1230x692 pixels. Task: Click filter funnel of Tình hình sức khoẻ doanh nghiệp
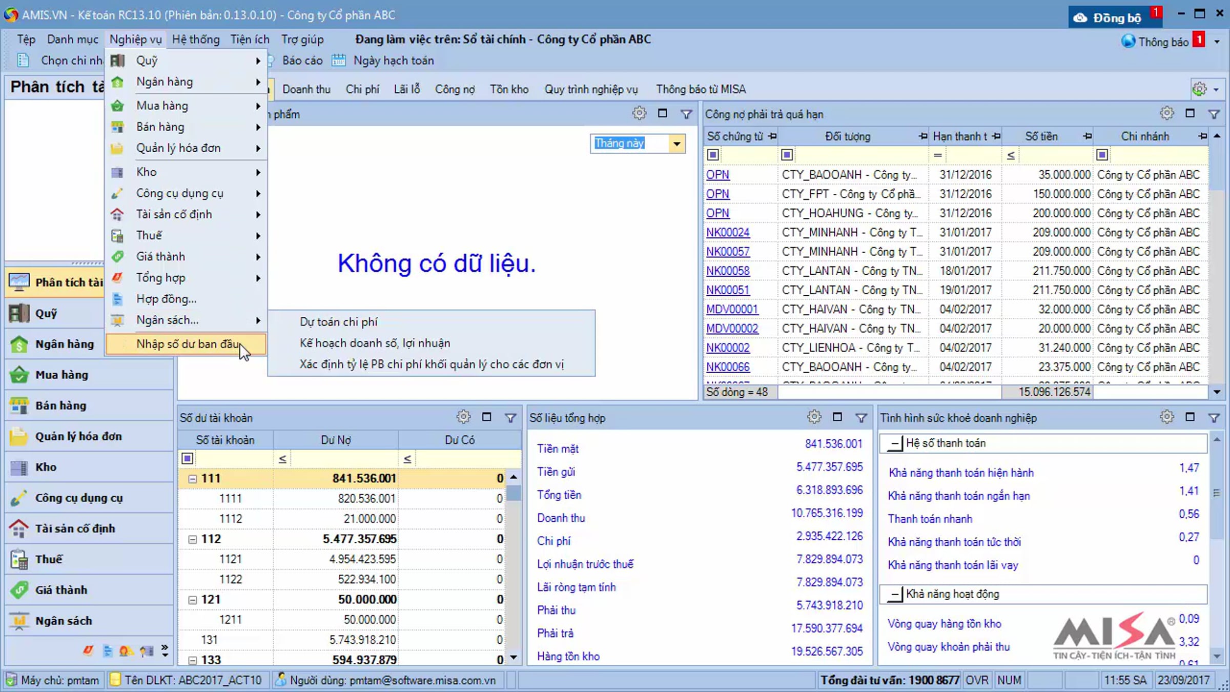[1214, 418]
